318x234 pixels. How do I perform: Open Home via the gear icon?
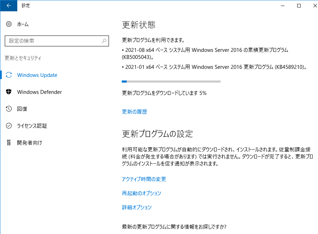point(9,24)
